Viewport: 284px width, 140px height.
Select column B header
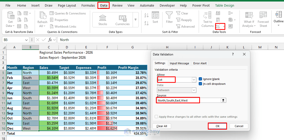tap(30, 47)
